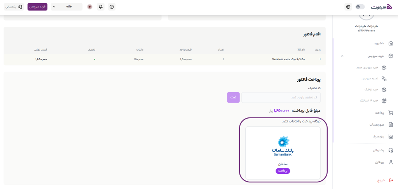Open تمدید سرویس submenu item
This screenshot has height=189, width=398.
pos(370,79)
